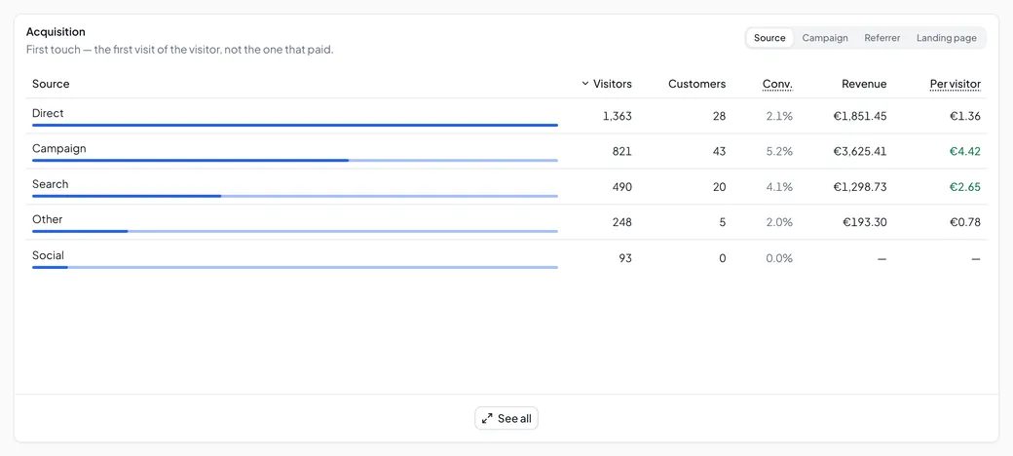Click the 0.0% conversion value

779,258
